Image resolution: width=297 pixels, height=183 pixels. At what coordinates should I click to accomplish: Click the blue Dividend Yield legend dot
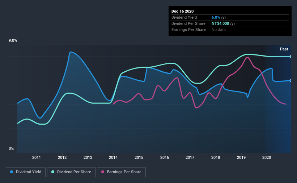12,172
